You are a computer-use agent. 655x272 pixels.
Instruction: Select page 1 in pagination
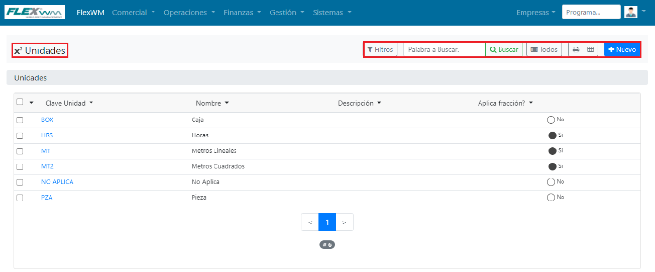coord(327,222)
